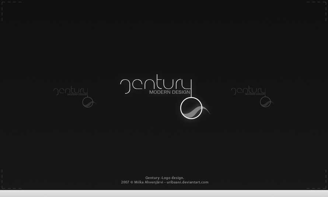This screenshot has width=328, height=197.
Task: Click the glowing circle wave emblem in center
Action: (191, 108)
